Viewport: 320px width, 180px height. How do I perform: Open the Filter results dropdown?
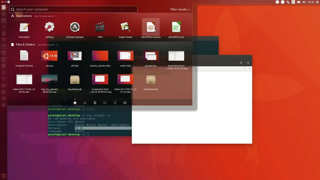pyautogui.click(x=179, y=9)
